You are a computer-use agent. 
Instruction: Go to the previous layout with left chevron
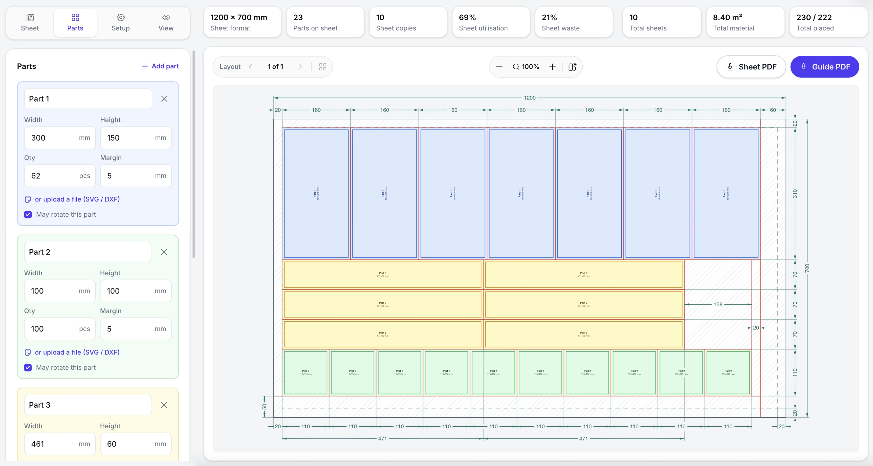tap(250, 67)
